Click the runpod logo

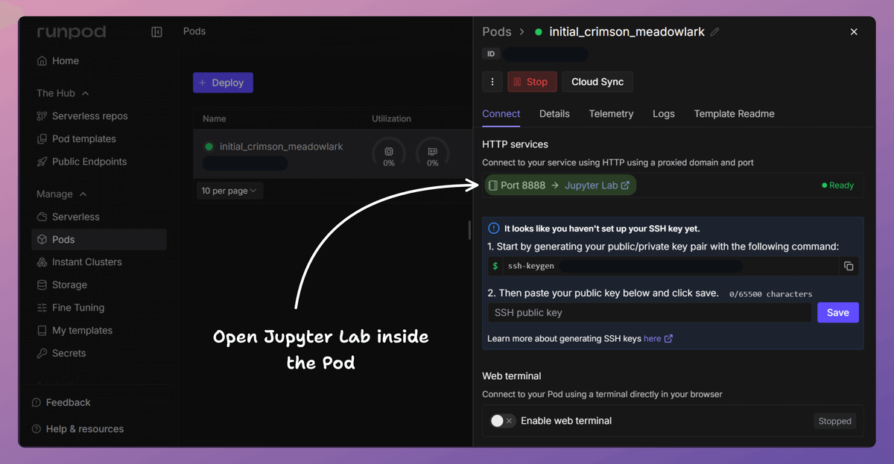[72, 32]
